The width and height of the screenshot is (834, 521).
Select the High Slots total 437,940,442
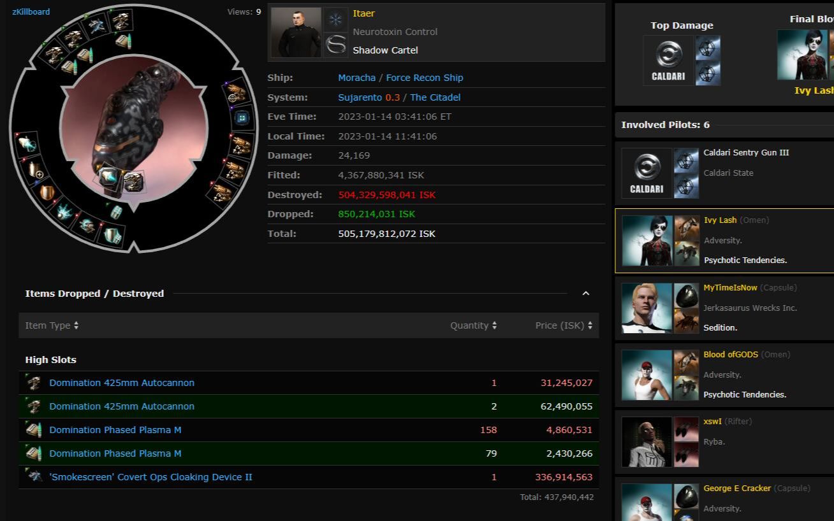pyautogui.click(x=557, y=497)
